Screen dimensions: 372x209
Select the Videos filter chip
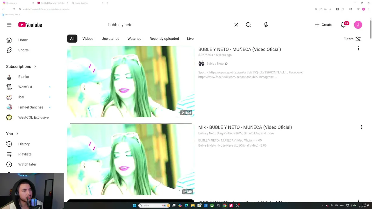click(88, 39)
